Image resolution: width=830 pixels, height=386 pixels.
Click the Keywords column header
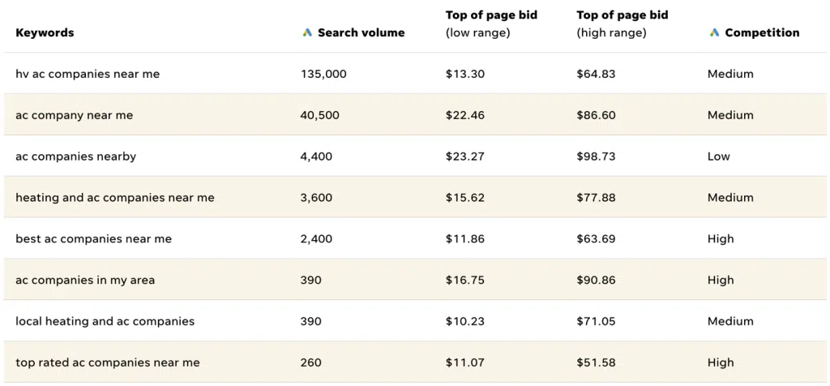click(45, 33)
